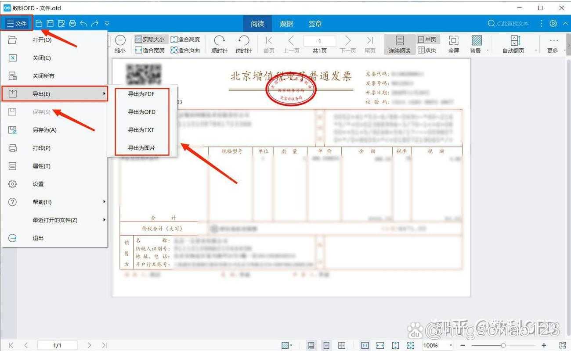Open the save-as icon in quick toolbar
571x351 pixels.
pos(60,24)
